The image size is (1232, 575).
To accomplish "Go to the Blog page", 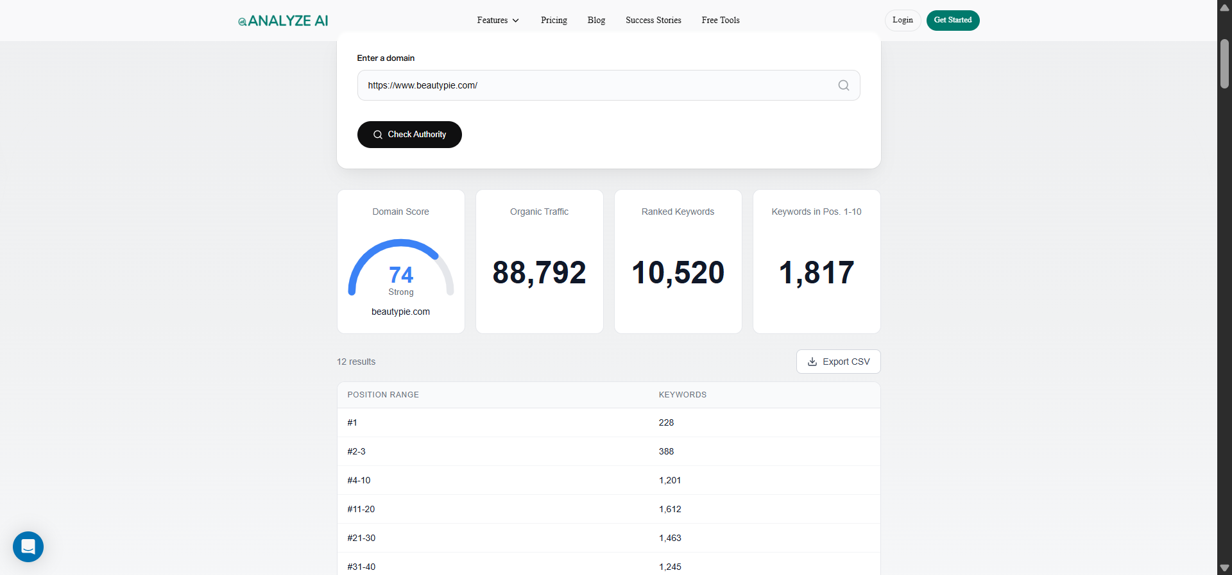I will point(596,21).
